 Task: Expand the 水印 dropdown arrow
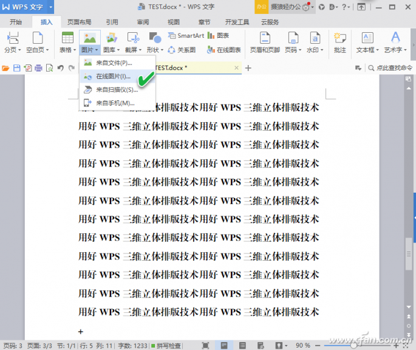coord(322,50)
